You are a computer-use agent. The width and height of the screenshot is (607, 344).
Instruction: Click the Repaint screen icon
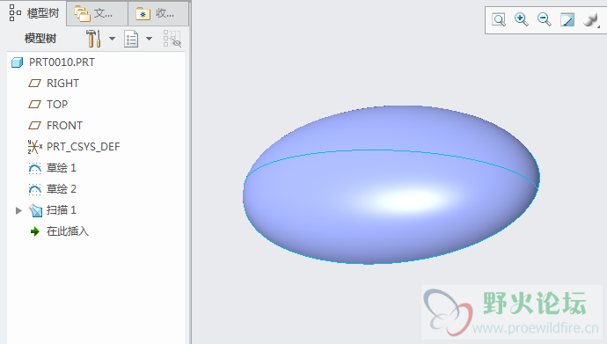click(x=567, y=19)
